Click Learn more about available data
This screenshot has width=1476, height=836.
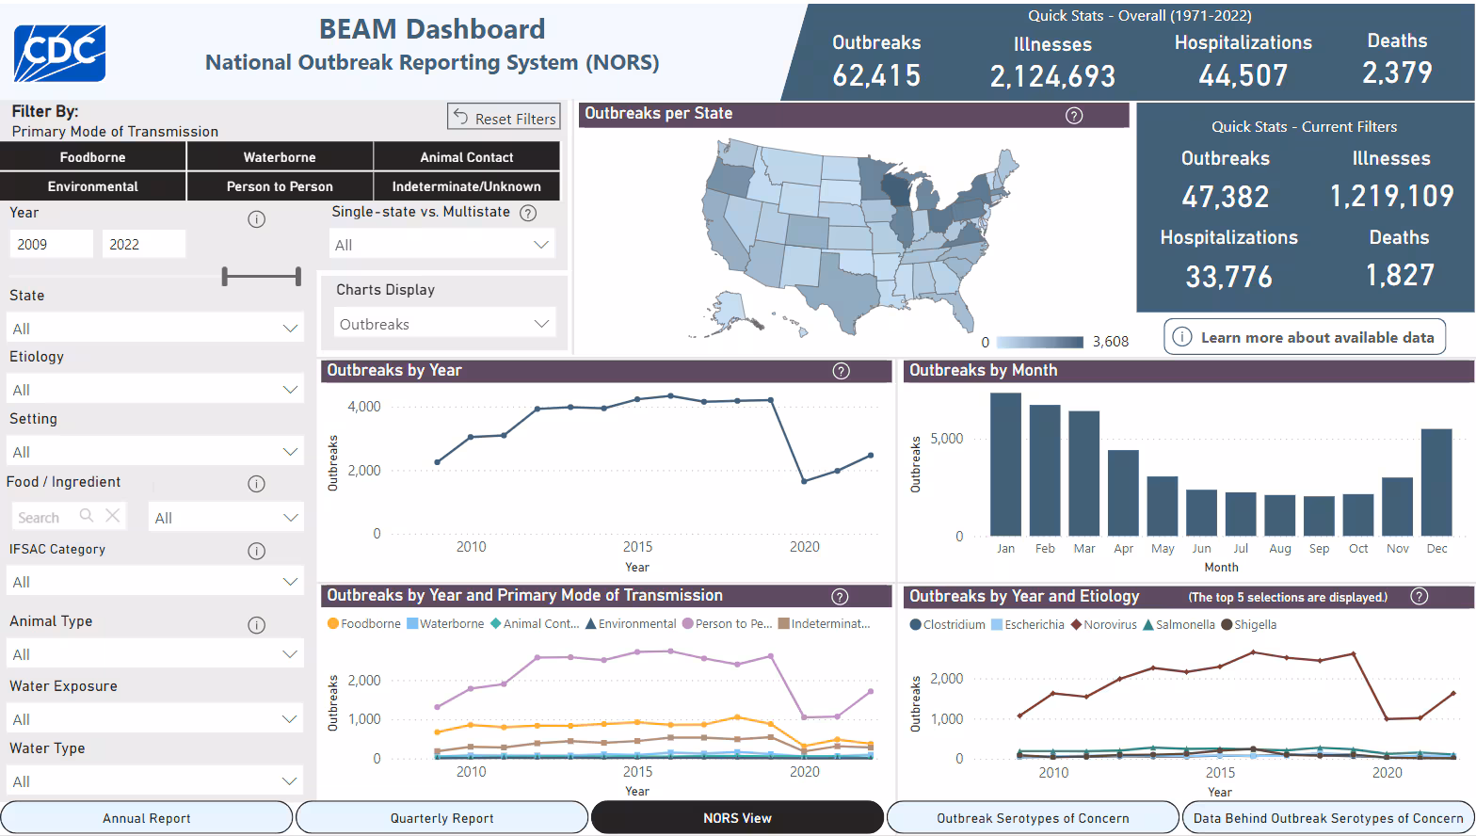(x=1305, y=337)
